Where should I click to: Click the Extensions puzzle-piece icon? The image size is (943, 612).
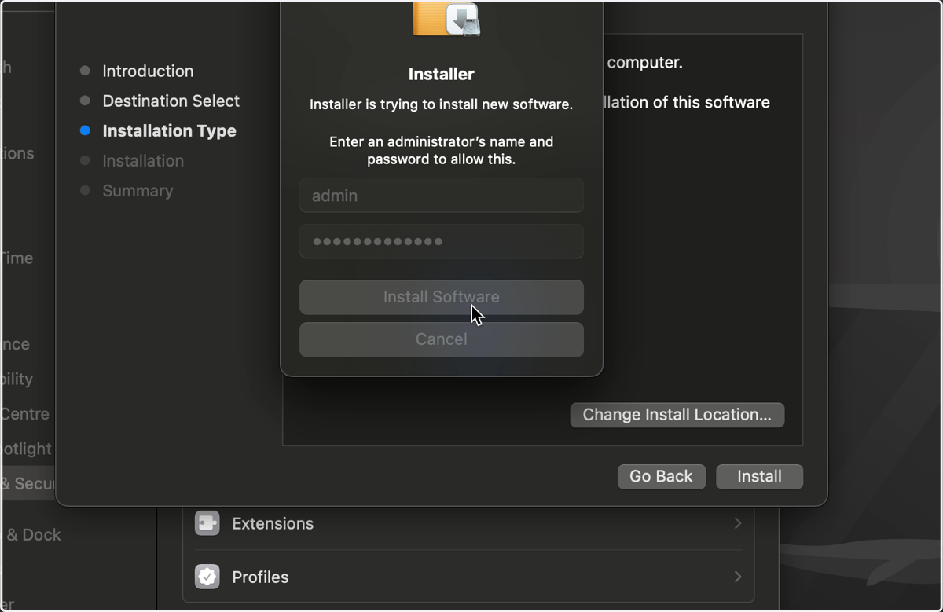click(207, 523)
